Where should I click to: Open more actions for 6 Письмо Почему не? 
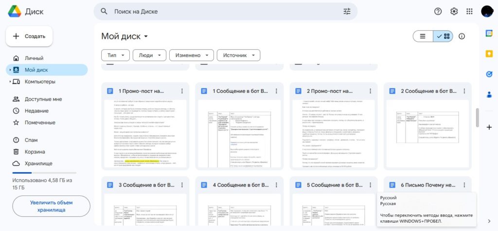(464, 185)
